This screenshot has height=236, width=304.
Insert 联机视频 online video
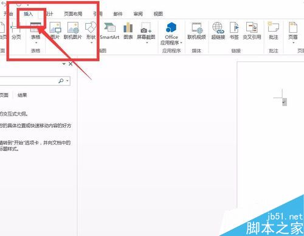point(196,30)
